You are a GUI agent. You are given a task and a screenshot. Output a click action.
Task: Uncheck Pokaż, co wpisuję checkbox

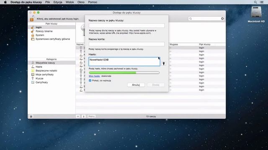tap(90, 80)
